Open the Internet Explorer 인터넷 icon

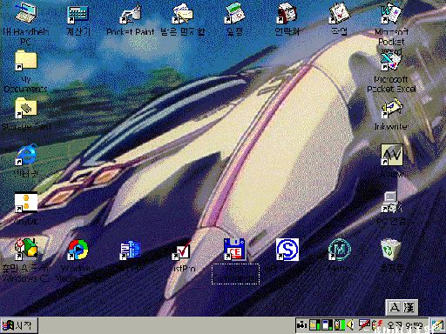tap(26, 155)
